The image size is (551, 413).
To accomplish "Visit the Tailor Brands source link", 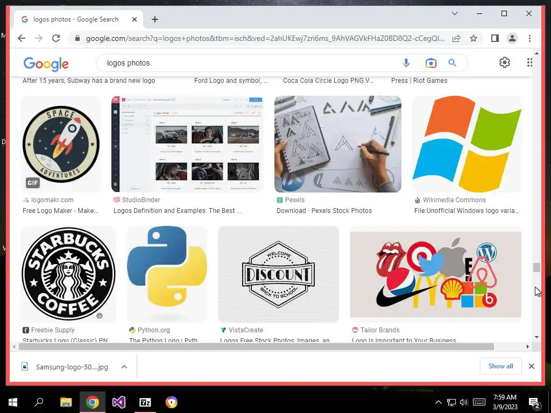I will pos(376,330).
